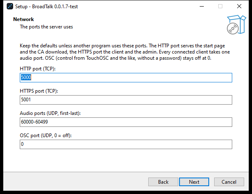The width and height of the screenshot is (252, 194).
Task: Focus the HTTP port field showing 5000
Action: point(126,77)
